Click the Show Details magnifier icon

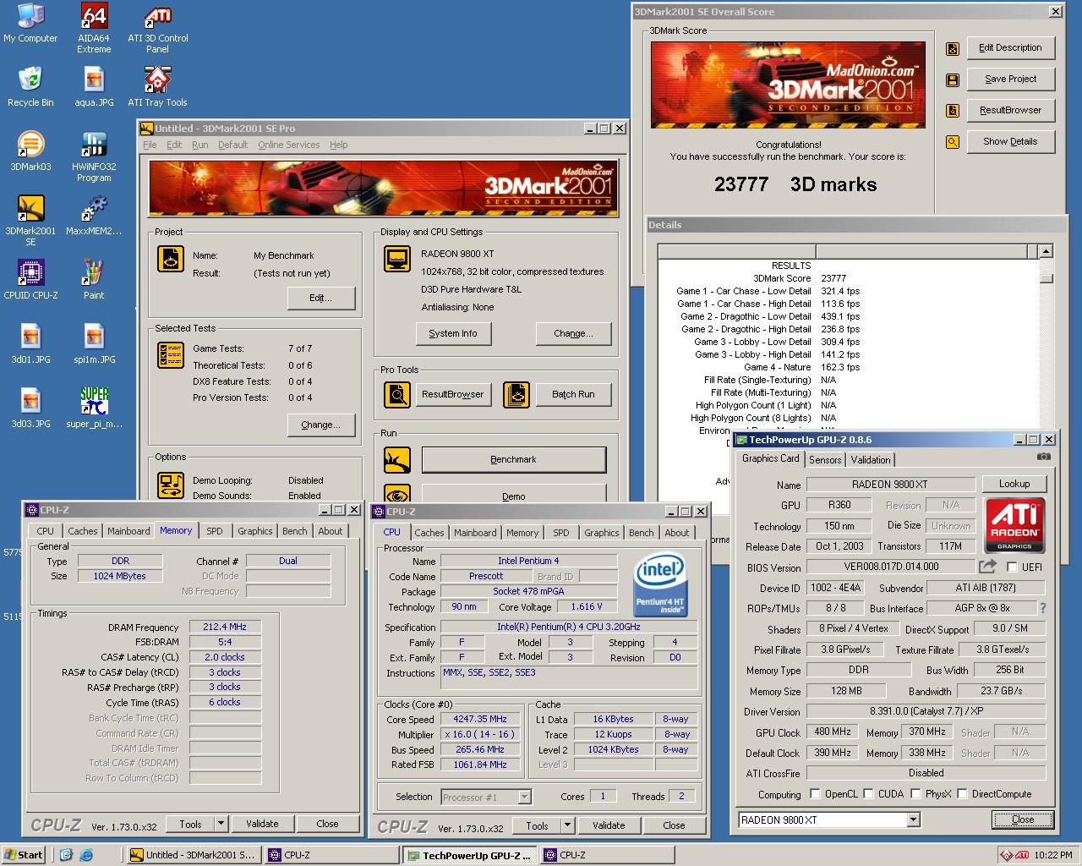click(x=953, y=142)
